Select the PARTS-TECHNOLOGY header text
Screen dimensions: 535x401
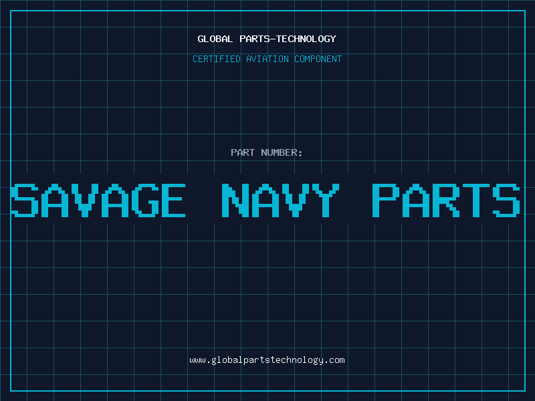pyautogui.click(x=288, y=39)
